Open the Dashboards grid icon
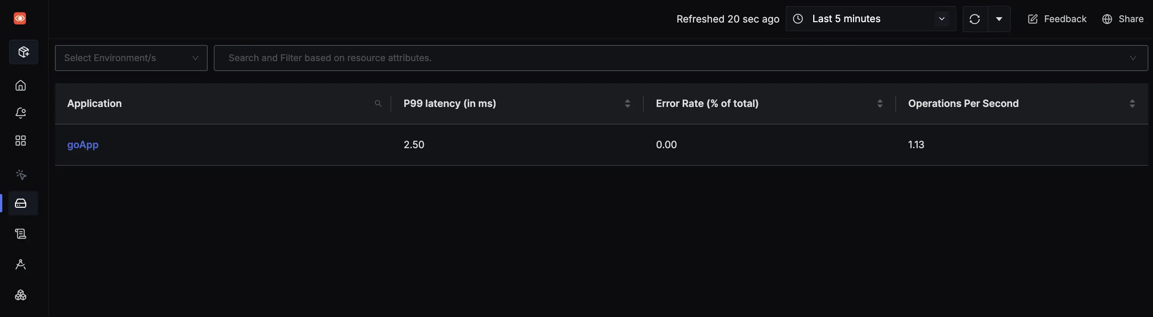The image size is (1153, 317). tap(21, 140)
